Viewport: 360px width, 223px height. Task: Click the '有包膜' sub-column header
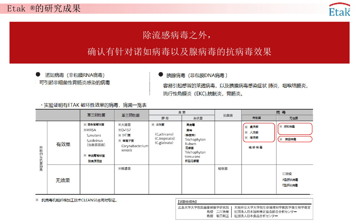(256, 118)
